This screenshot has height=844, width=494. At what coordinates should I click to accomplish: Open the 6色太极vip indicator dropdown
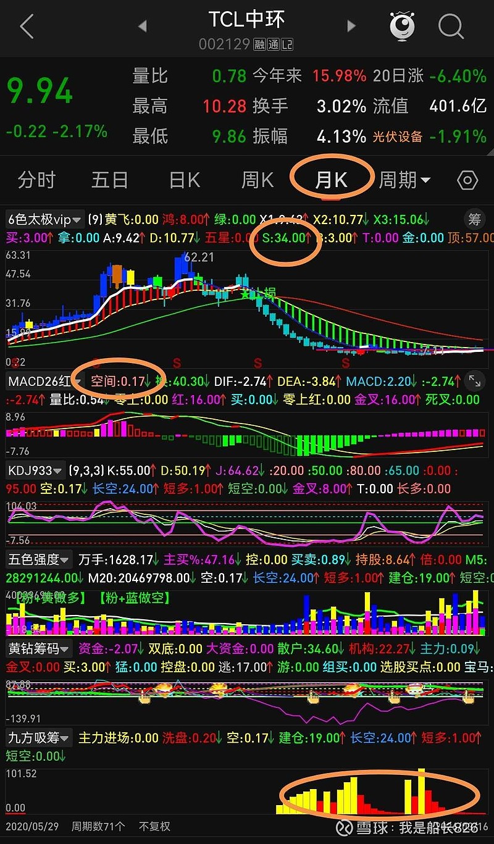(x=40, y=219)
